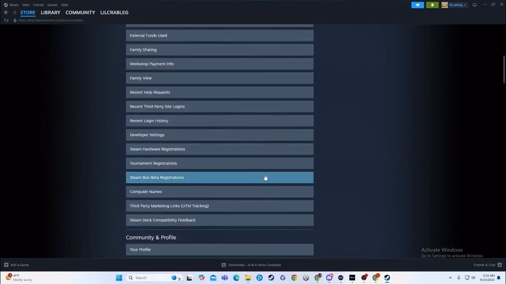This screenshot has width=506, height=284.
Task: Click the Downloads status icon
Action: click(x=224, y=265)
